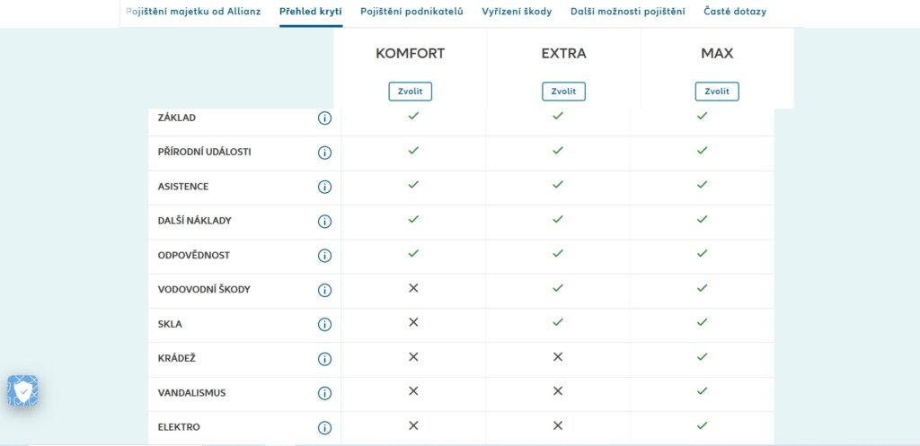Click the ZÁKLAD row label
This screenshot has height=446, width=920.
[177, 118]
